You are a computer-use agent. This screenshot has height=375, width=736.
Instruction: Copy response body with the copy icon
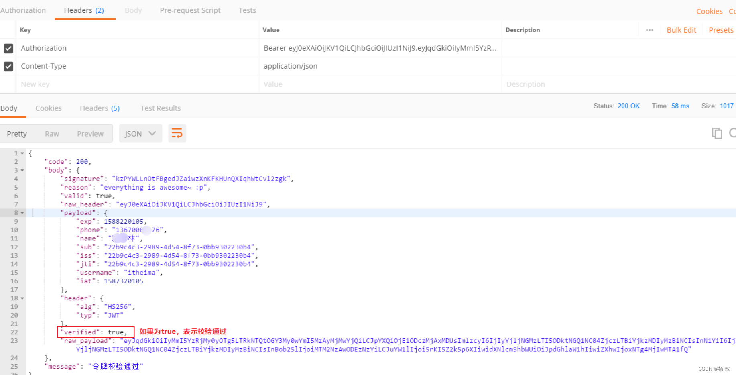click(x=717, y=133)
